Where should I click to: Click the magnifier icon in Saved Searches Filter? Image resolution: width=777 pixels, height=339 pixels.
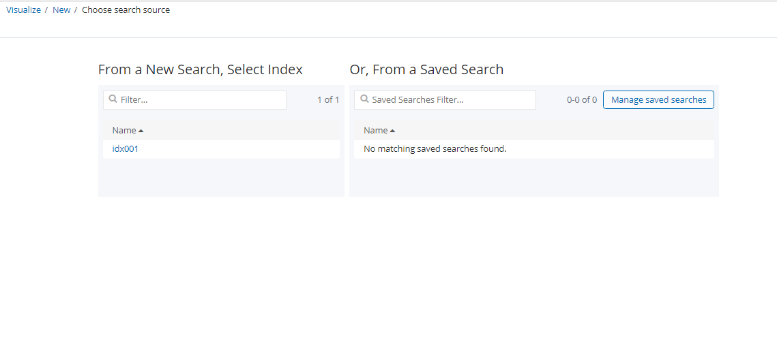click(364, 99)
